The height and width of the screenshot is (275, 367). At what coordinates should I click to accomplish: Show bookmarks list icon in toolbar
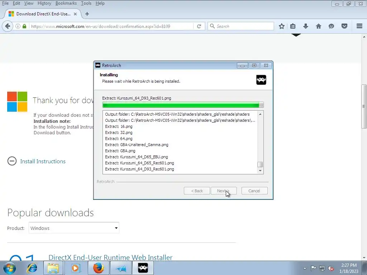click(x=293, y=26)
